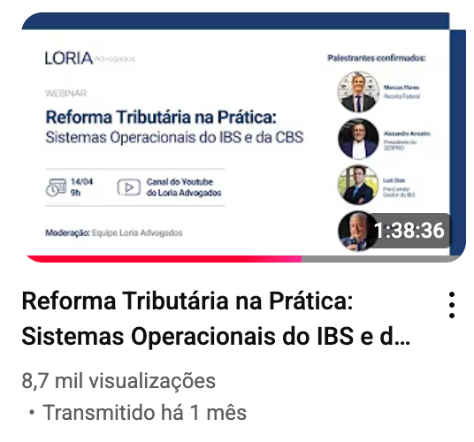Click the gray unwatched portion of progress bar
The width and height of the screenshot is (474, 442).
pyautogui.click(x=381, y=259)
